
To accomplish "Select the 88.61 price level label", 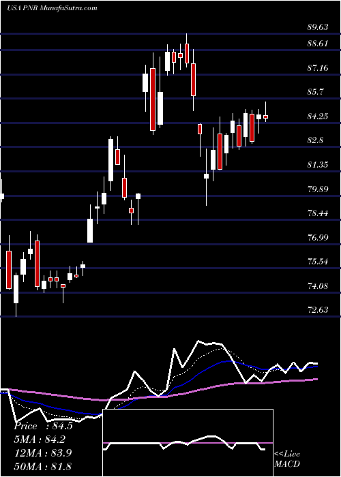I will coord(318,43).
